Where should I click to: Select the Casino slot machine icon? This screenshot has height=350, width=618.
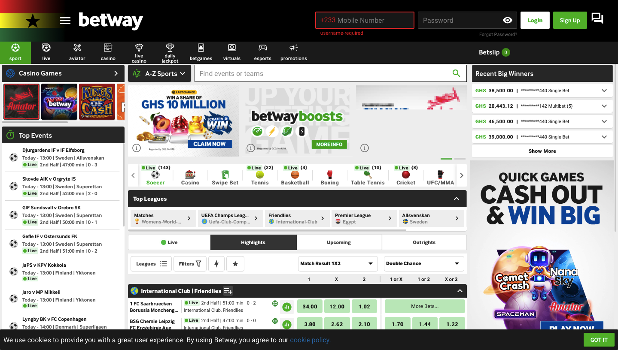[x=190, y=175]
